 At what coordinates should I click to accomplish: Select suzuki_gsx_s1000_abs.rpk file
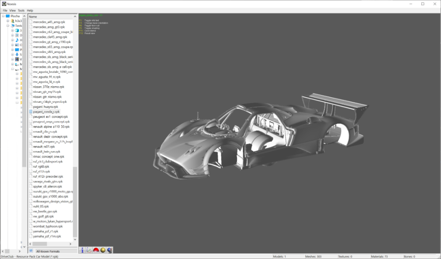pyautogui.click(x=51, y=197)
